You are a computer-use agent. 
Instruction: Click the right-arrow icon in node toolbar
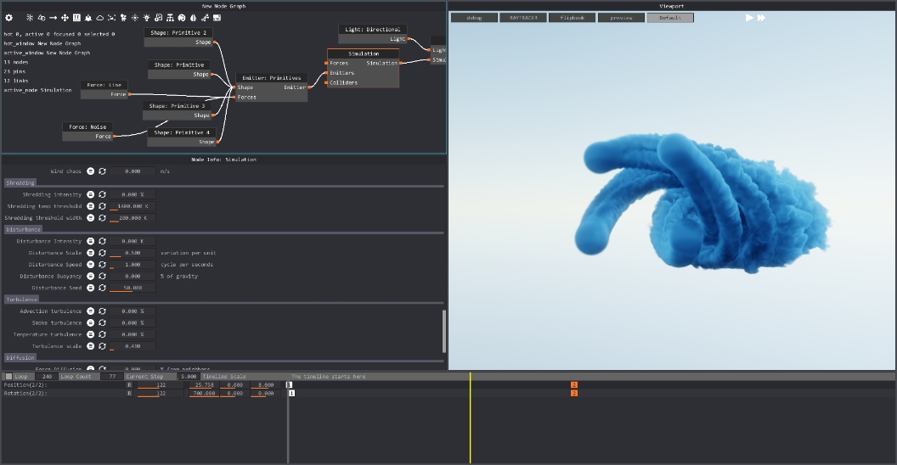click(53, 18)
